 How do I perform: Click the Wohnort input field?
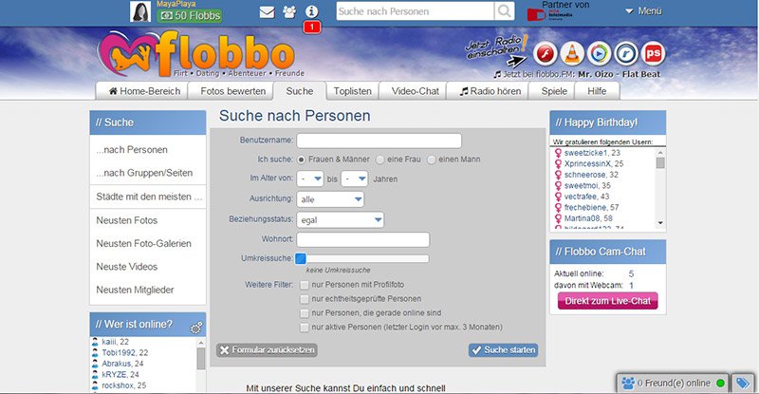(363, 239)
